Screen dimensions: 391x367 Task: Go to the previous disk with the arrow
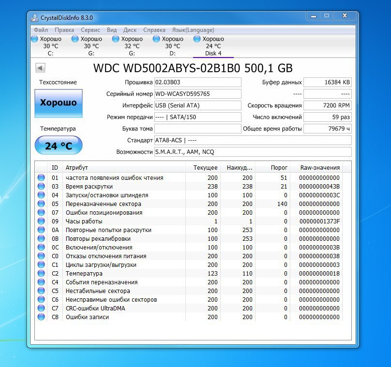40,68
